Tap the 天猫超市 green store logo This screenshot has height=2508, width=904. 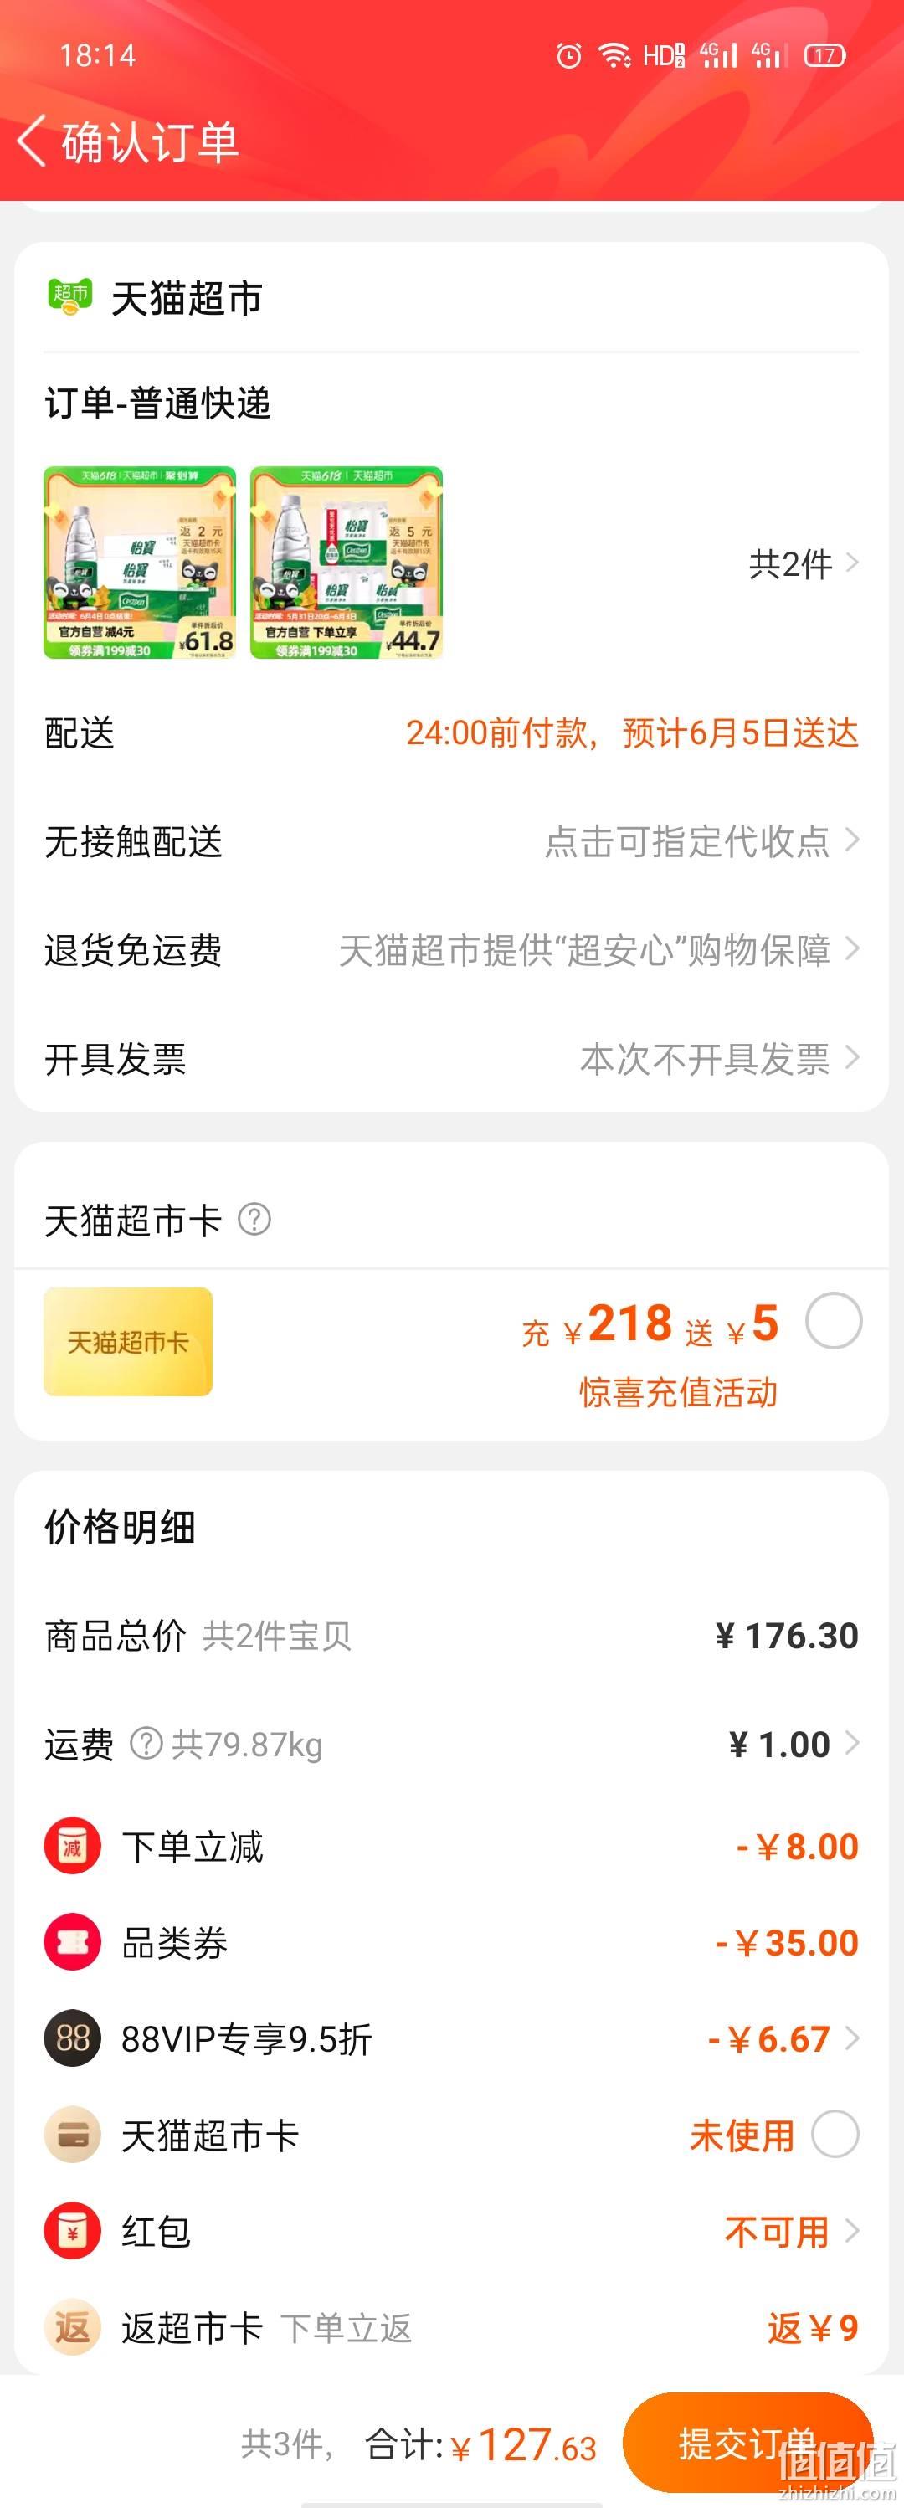[x=70, y=297]
